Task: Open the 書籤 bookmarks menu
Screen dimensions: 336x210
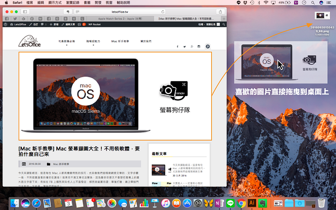Action: point(87,2)
